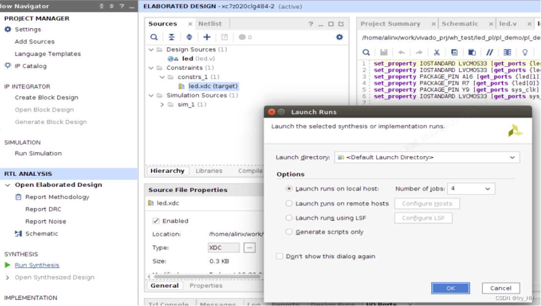The width and height of the screenshot is (541, 306).
Task: Click Report Noise under RTL Analysis
Action: tap(45, 221)
